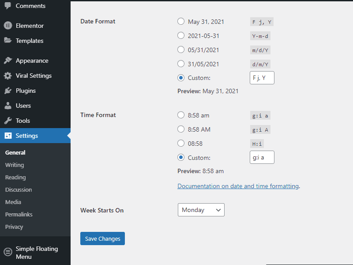This screenshot has width=353, height=265.
Task: Open the Media settings submenu
Action: coord(13,202)
